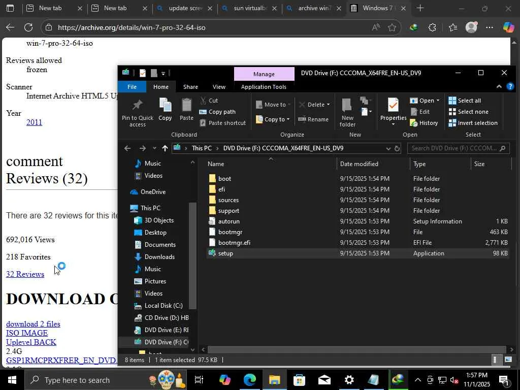Create a New folder
This screenshot has width=520, height=390.
(347, 112)
